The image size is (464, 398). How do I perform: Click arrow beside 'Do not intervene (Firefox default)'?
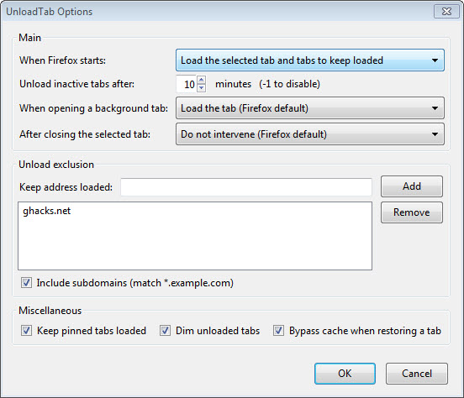[x=435, y=134]
